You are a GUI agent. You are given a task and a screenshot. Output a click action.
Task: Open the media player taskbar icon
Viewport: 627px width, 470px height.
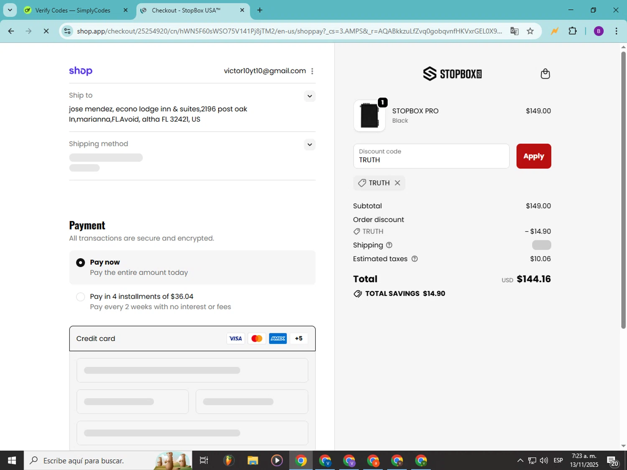[277, 460]
